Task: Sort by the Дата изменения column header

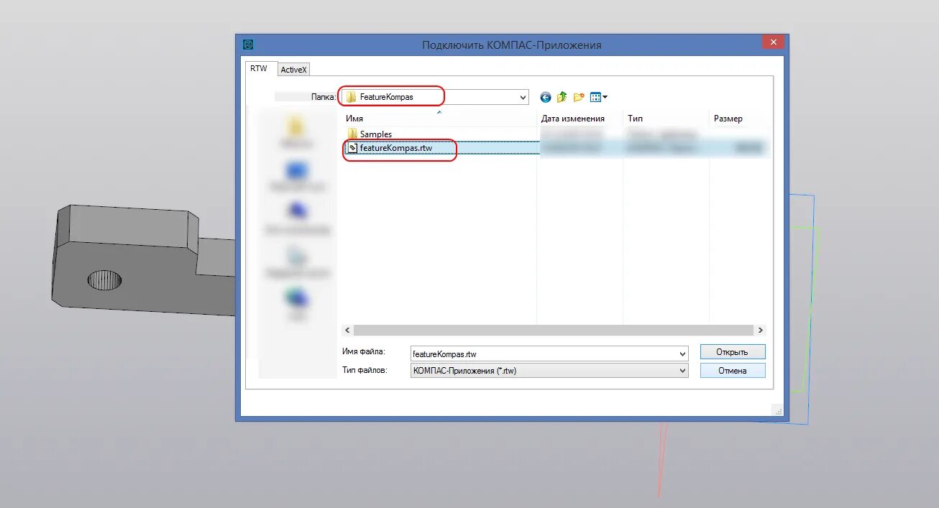Action: click(x=580, y=119)
